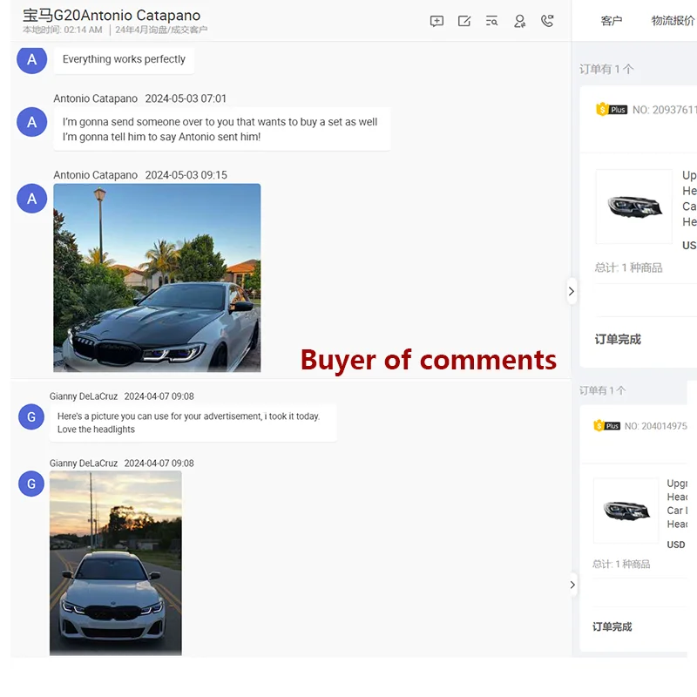This screenshot has height=697, width=697.
Task: Click the upper 订单完成 status
Action: click(618, 340)
